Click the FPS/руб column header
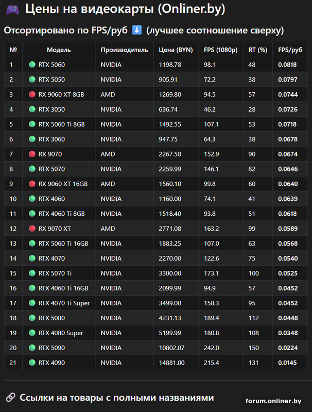312x412 pixels. click(x=290, y=50)
